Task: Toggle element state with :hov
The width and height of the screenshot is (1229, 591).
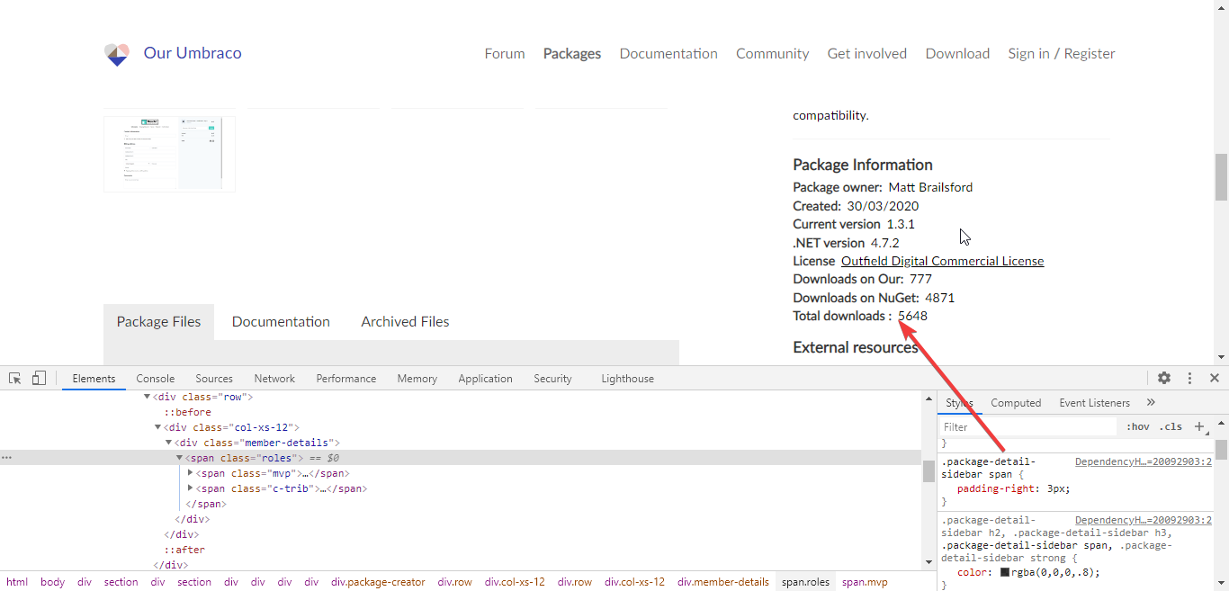Action: 1137,426
